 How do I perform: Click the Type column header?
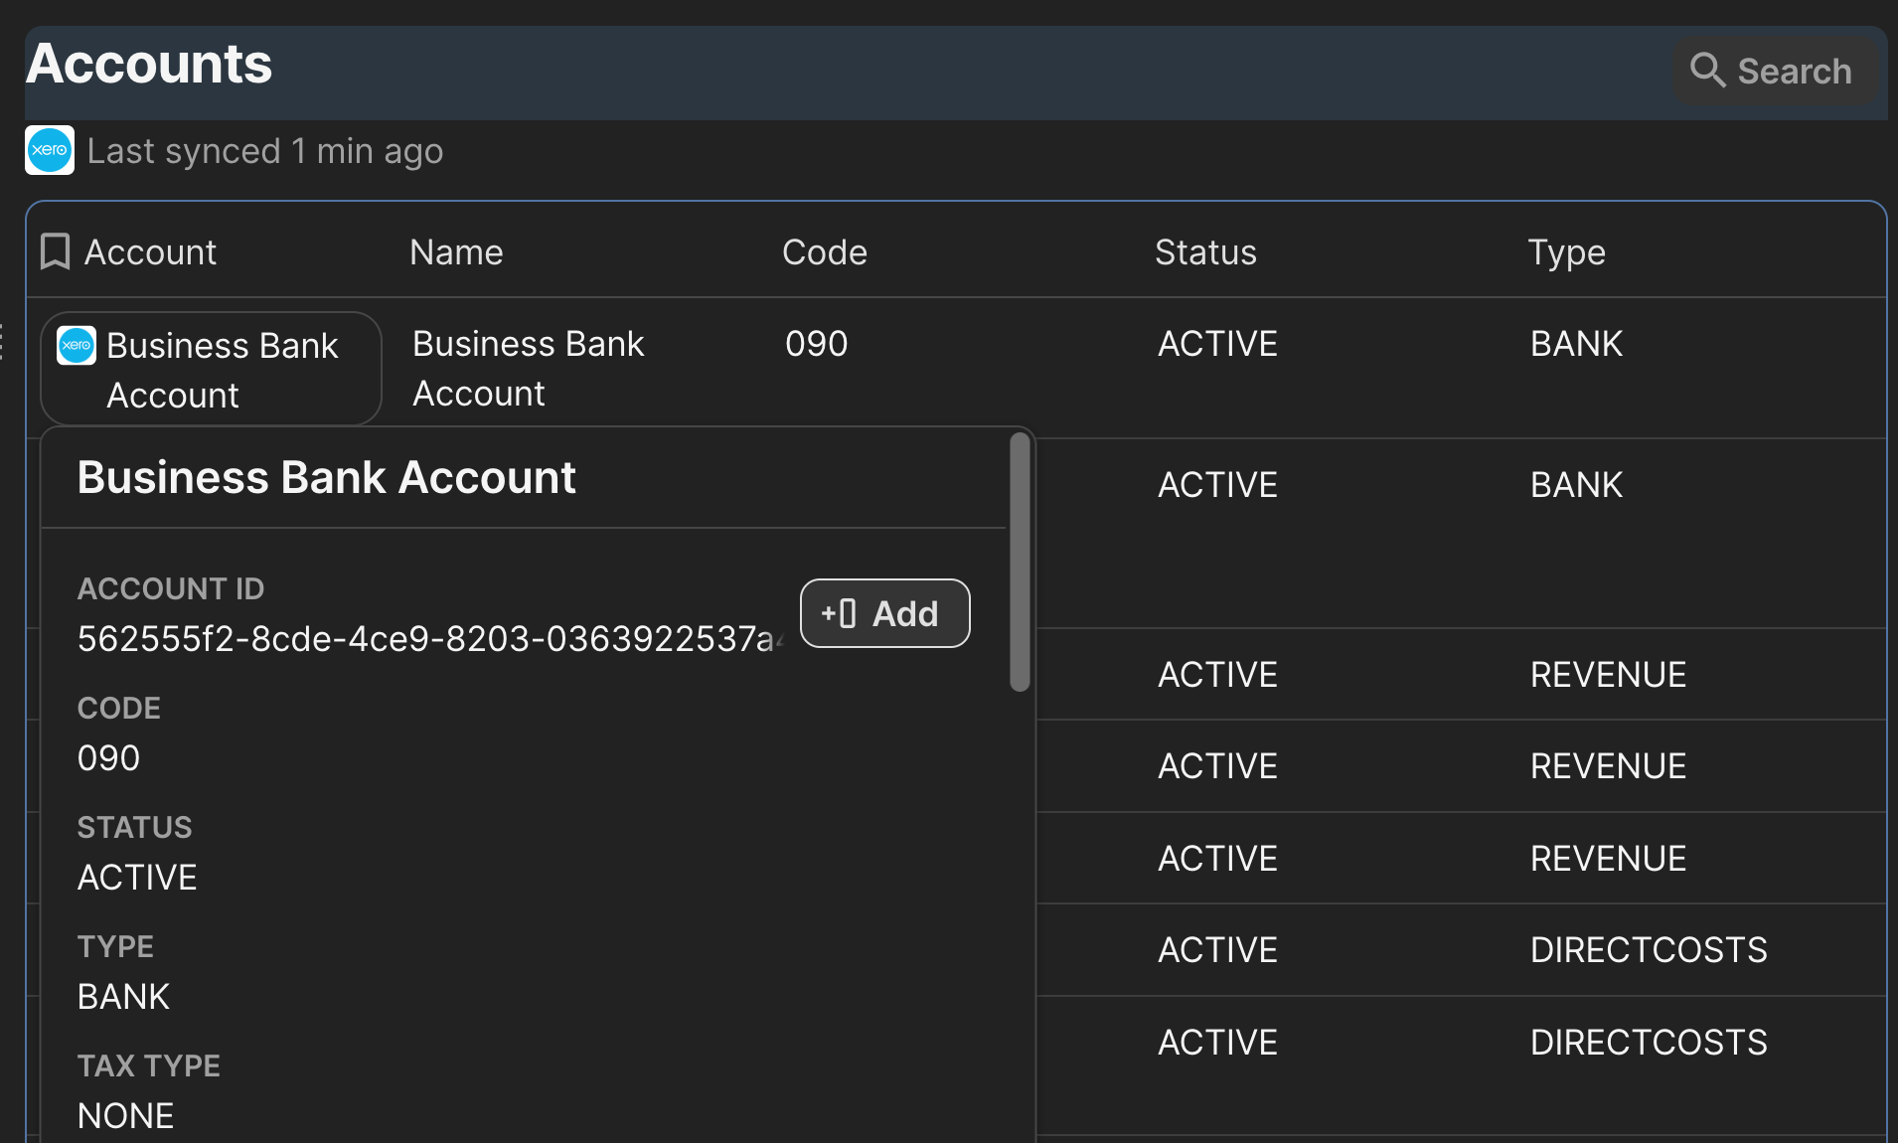[x=1566, y=252]
